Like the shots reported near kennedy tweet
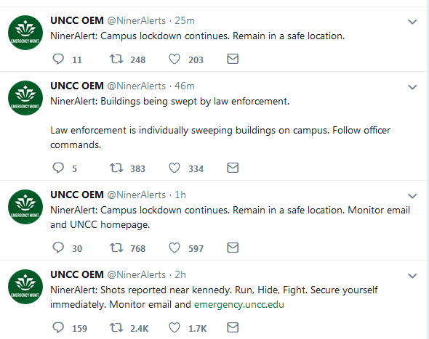429x339 pixels. point(175,327)
